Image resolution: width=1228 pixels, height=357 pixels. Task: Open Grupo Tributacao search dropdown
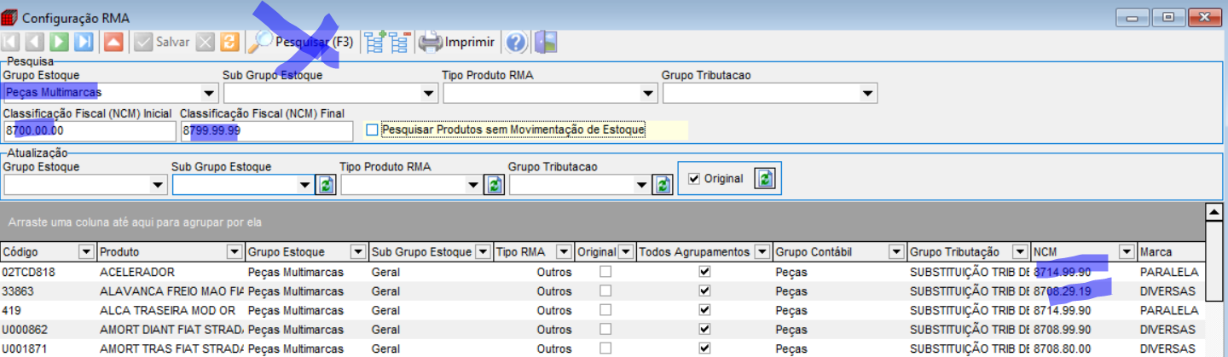pyautogui.click(x=868, y=93)
